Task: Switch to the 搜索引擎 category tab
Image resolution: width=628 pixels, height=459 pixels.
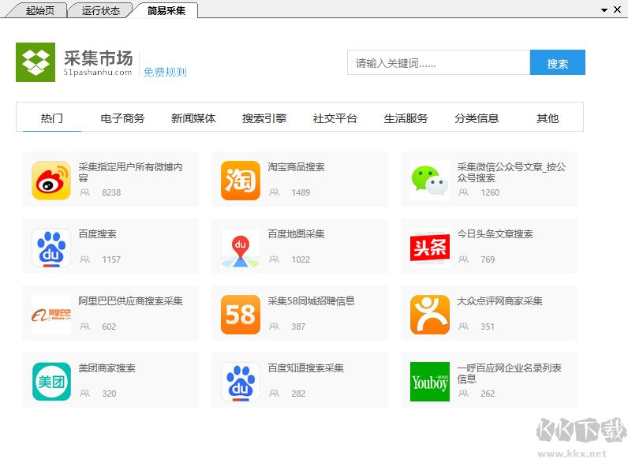Action: pyautogui.click(x=264, y=118)
